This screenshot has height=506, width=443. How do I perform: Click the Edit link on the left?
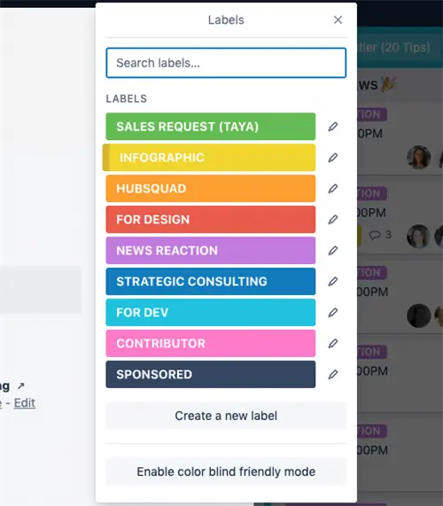click(x=25, y=403)
